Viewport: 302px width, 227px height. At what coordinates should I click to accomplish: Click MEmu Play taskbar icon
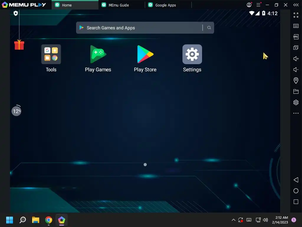[62, 220]
